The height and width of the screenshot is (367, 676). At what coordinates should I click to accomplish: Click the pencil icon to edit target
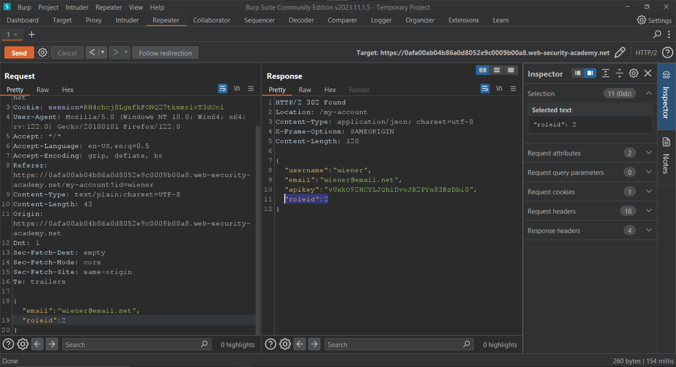[620, 52]
